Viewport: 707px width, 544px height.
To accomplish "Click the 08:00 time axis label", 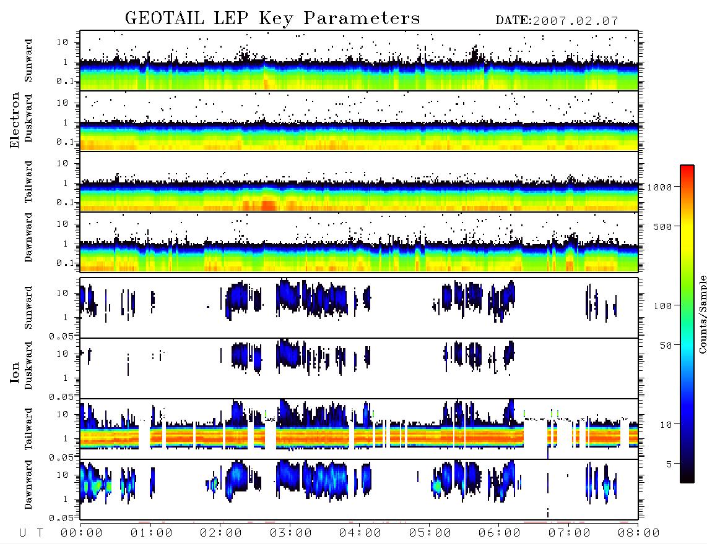I will (x=639, y=533).
